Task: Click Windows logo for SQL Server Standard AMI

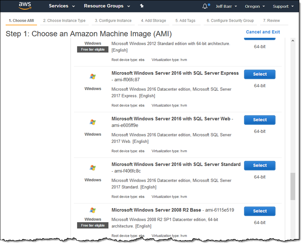Action: pos(93,168)
